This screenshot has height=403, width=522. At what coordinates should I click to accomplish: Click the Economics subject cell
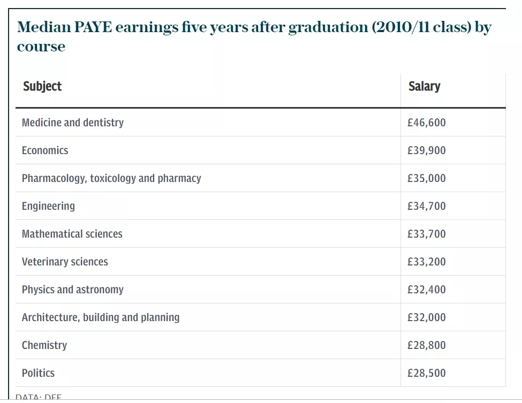coord(45,150)
